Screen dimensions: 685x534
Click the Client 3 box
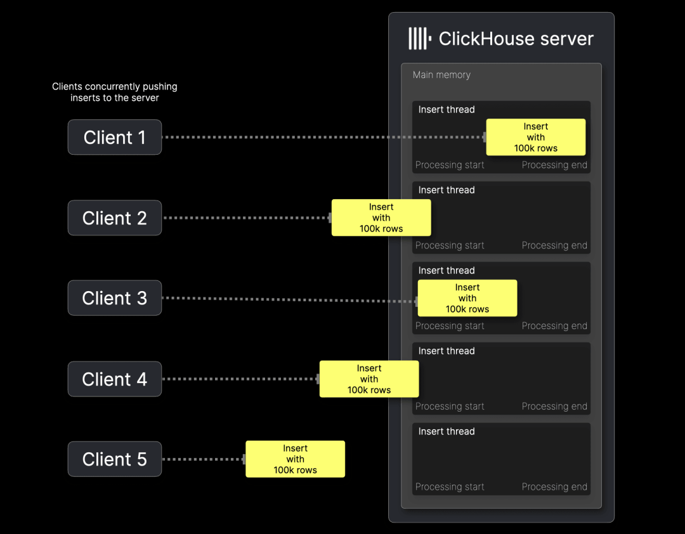click(x=114, y=298)
